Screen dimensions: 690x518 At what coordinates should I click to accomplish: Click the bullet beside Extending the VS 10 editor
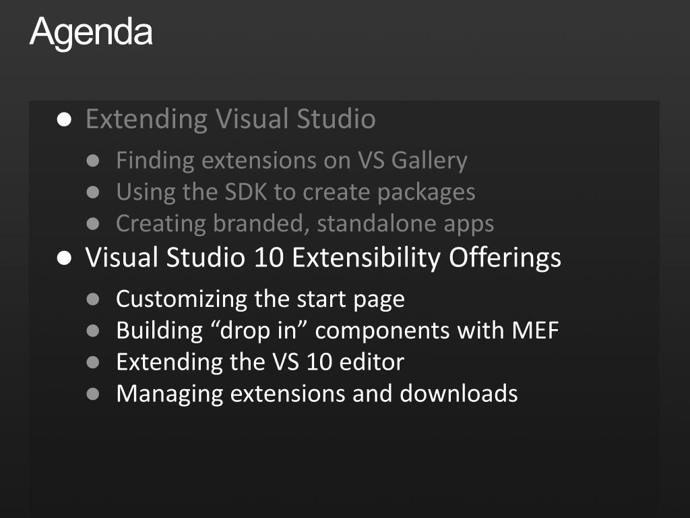coord(93,362)
